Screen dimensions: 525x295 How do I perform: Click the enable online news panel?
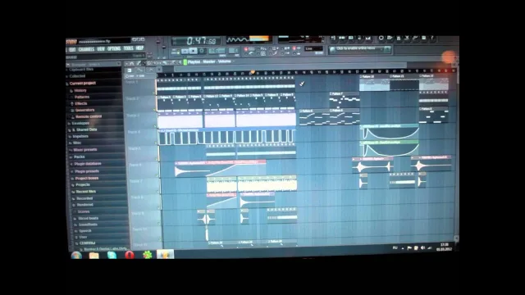click(x=360, y=49)
